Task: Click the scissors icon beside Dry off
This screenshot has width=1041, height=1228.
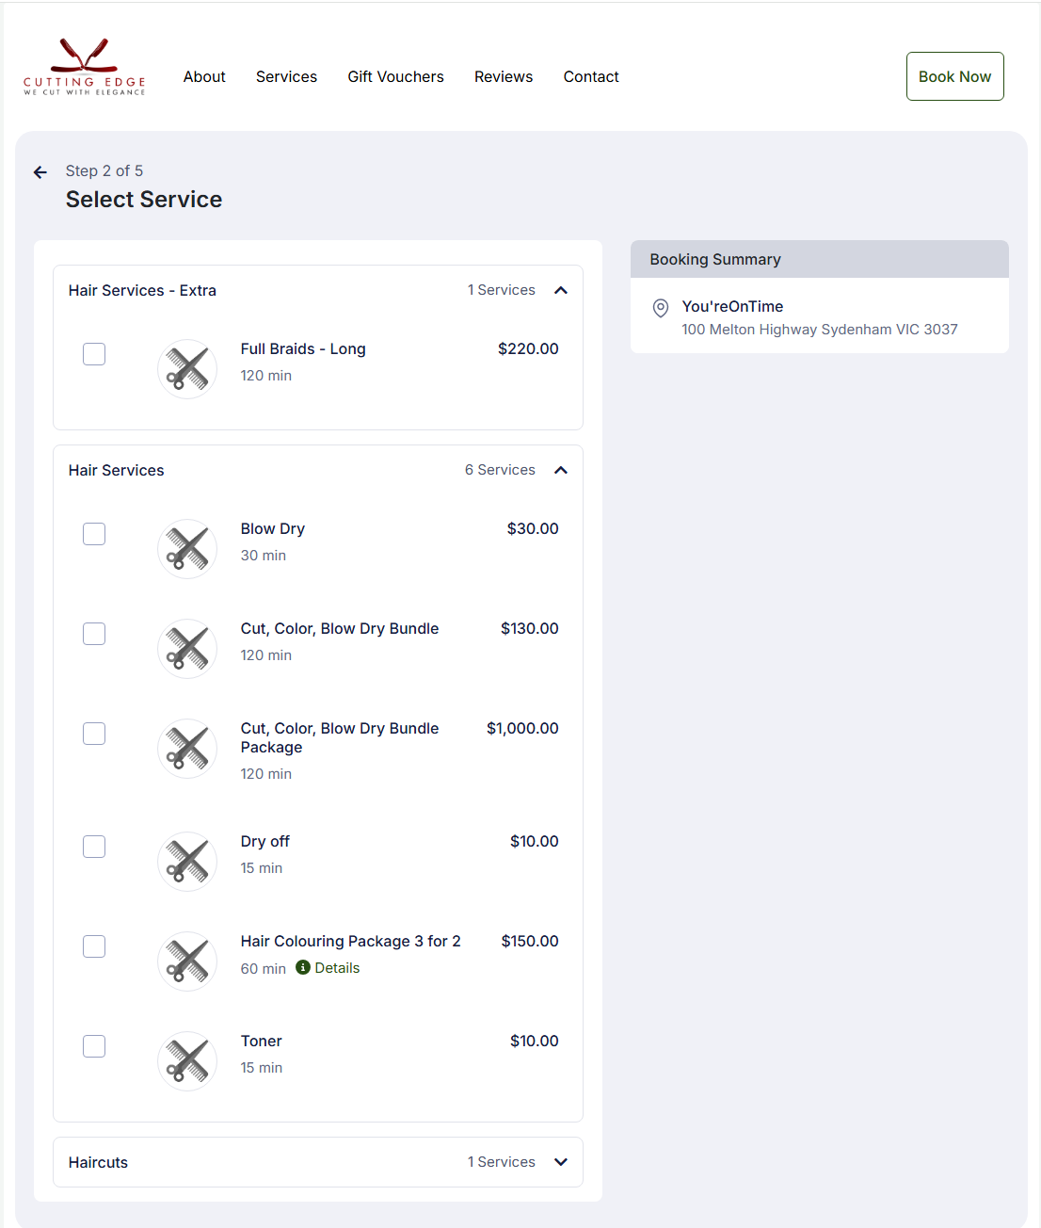Action: (x=186, y=861)
